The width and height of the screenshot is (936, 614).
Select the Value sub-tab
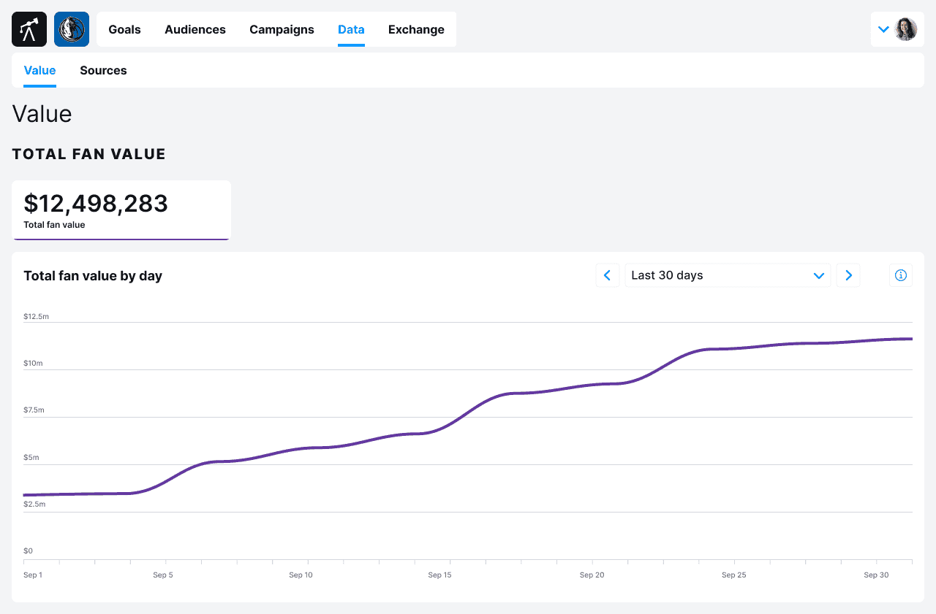pyautogui.click(x=39, y=70)
